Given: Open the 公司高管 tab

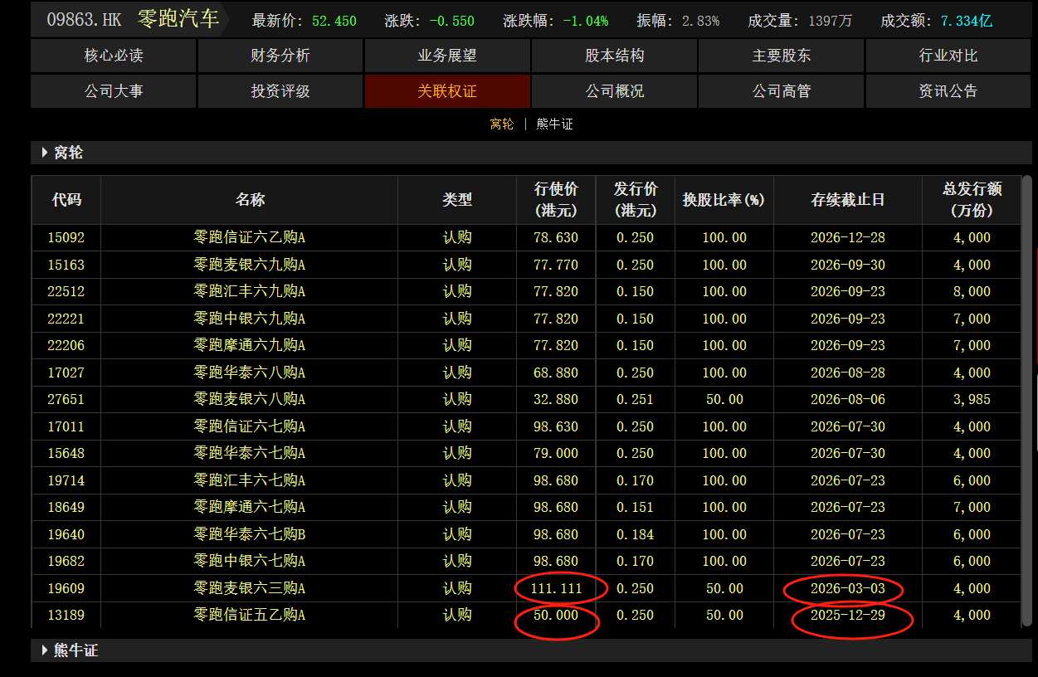Looking at the screenshot, I should click(x=782, y=91).
